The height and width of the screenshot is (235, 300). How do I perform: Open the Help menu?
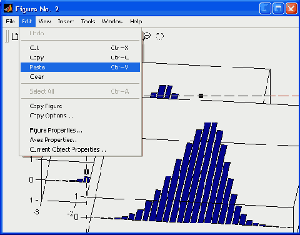[136, 21]
